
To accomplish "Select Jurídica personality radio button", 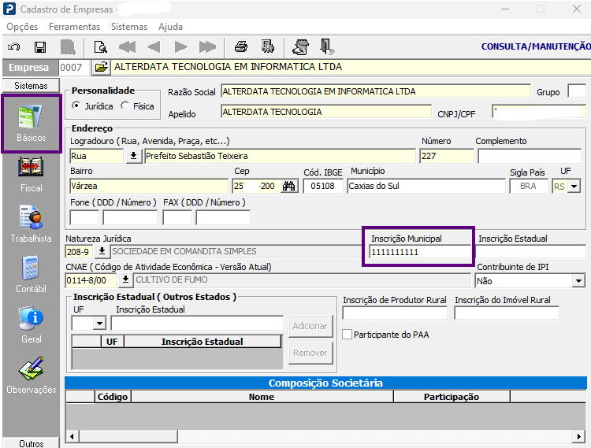I will point(76,106).
